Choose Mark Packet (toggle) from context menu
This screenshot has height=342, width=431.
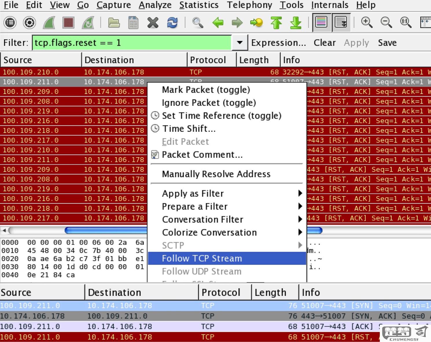(x=206, y=90)
